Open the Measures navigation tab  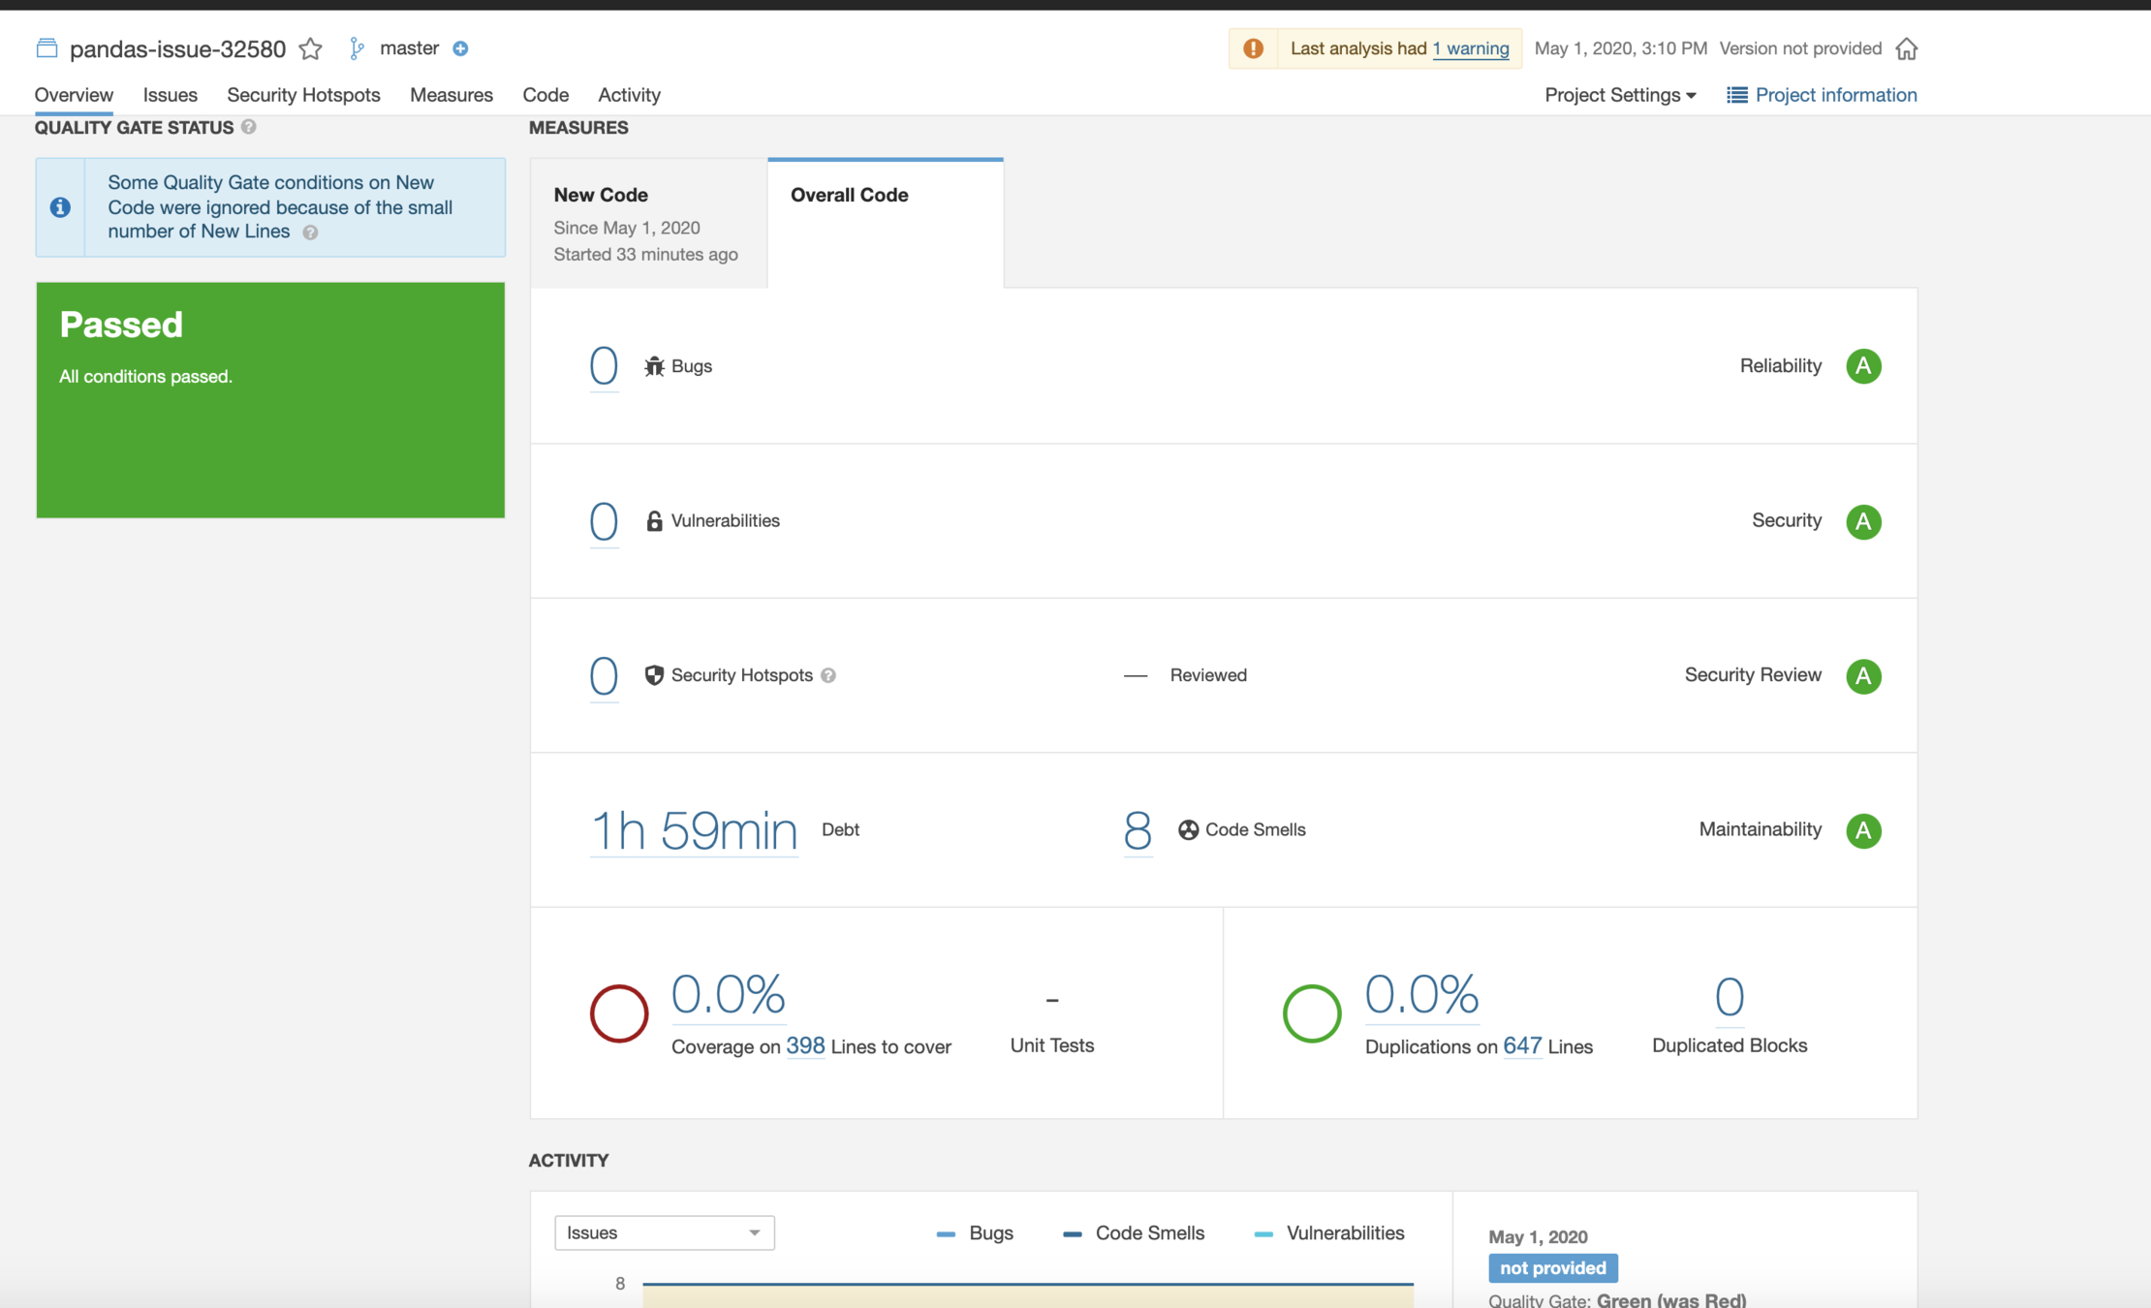[x=451, y=95]
